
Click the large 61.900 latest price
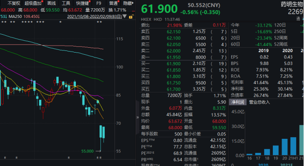(x=159, y=9)
